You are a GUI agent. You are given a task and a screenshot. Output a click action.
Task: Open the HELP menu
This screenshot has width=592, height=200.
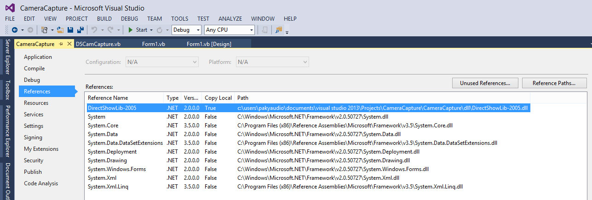pos(290,19)
